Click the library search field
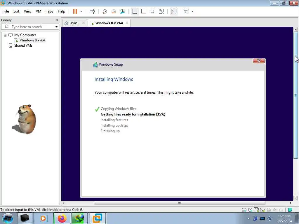Screen dimensions: 299x224 [29, 27]
